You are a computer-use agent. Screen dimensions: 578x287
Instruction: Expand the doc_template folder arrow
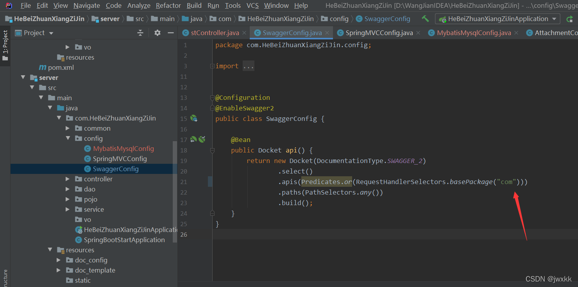59,270
